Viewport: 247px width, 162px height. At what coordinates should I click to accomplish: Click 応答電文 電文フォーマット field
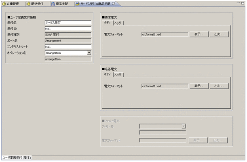click(165, 86)
